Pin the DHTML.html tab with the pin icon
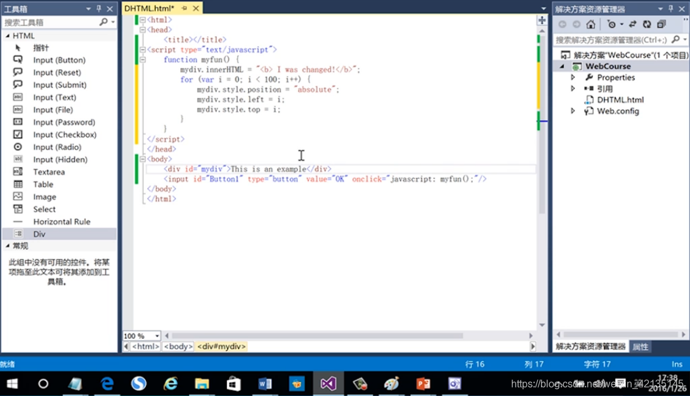This screenshot has height=396, width=690. 185,8
